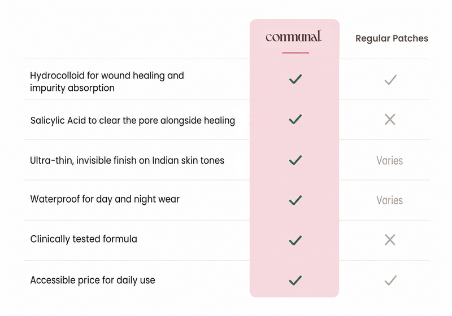
Task: Click the Varies text in Ultra-thin row
Action: click(x=389, y=160)
